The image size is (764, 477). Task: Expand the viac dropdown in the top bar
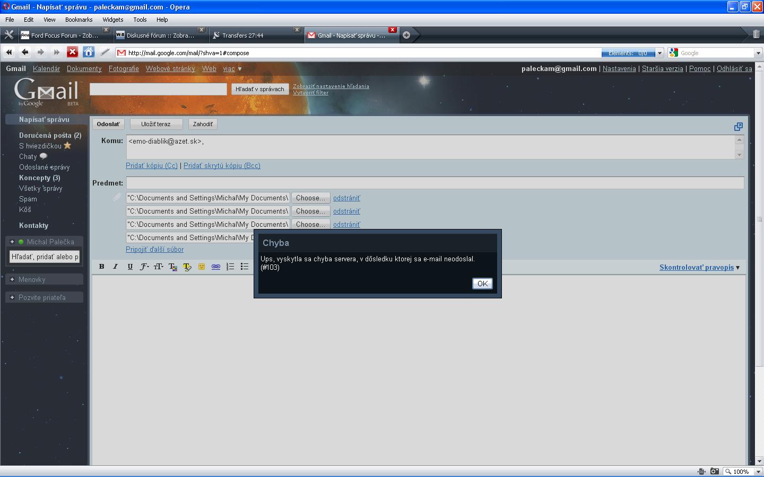coord(232,69)
